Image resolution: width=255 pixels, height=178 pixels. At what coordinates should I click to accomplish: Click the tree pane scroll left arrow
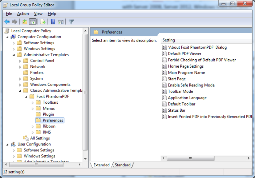(x=6, y=165)
